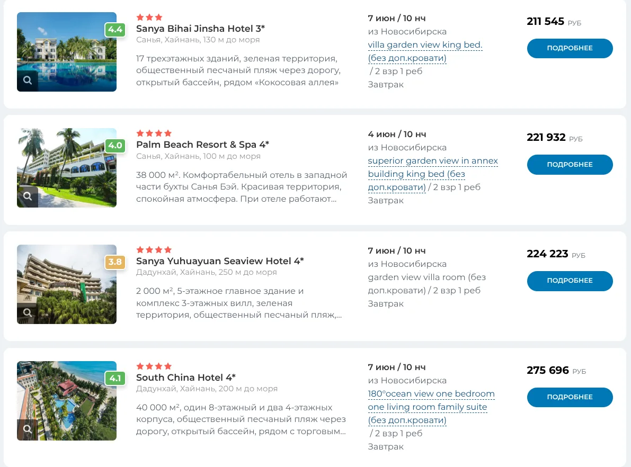Screen dimensions: 631x467
Task: Click Подробнее for South China Hotel
Action: (570, 397)
